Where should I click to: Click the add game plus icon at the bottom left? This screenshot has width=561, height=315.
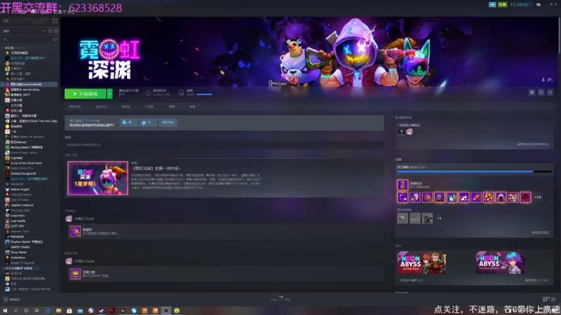(6, 300)
